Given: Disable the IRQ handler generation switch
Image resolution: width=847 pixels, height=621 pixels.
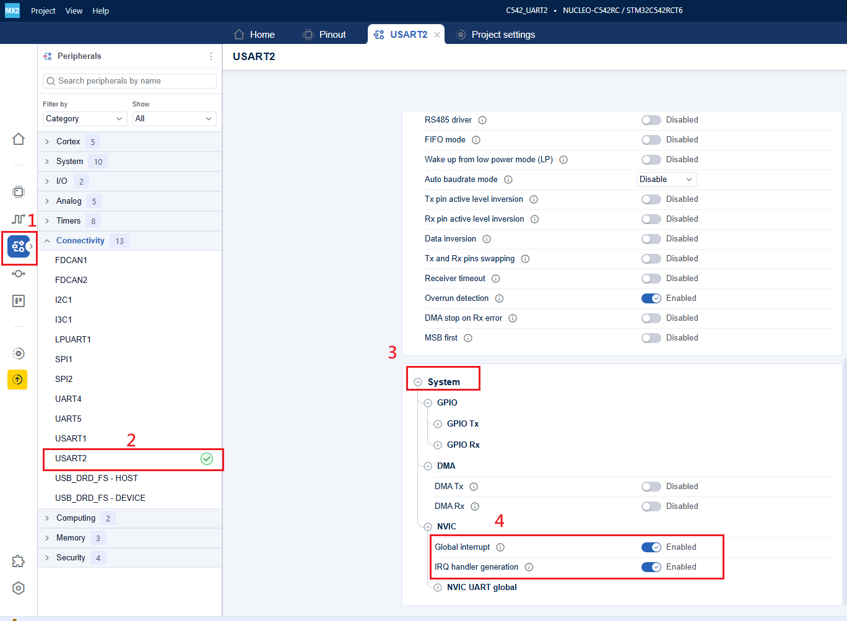Looking at the screenshot, I should [x=651, y=567].
